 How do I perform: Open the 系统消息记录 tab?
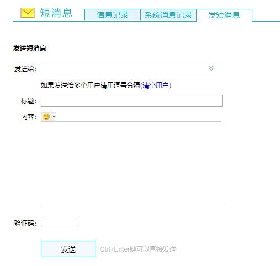168,15
